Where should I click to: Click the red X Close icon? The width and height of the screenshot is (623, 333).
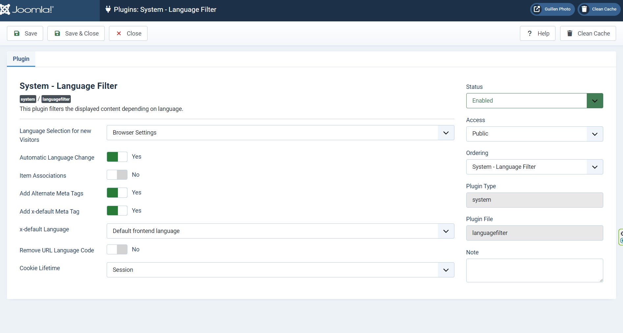point(119,34)
